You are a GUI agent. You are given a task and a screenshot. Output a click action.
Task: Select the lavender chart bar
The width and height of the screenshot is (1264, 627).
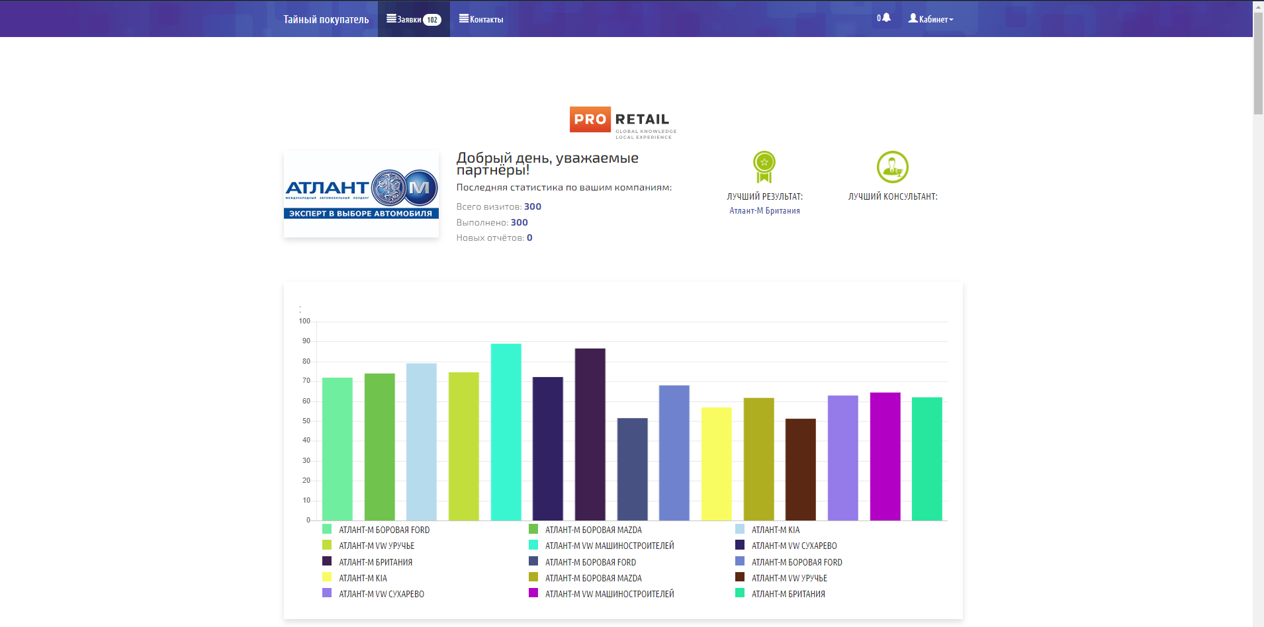(x=843, y=458)
